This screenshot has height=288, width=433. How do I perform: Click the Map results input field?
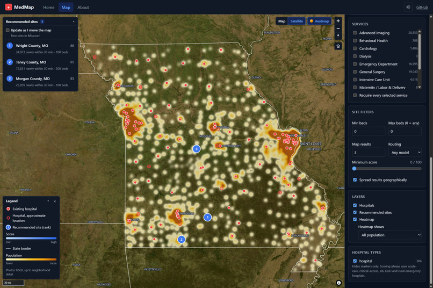pyautogui.click(x=369, y=153)
